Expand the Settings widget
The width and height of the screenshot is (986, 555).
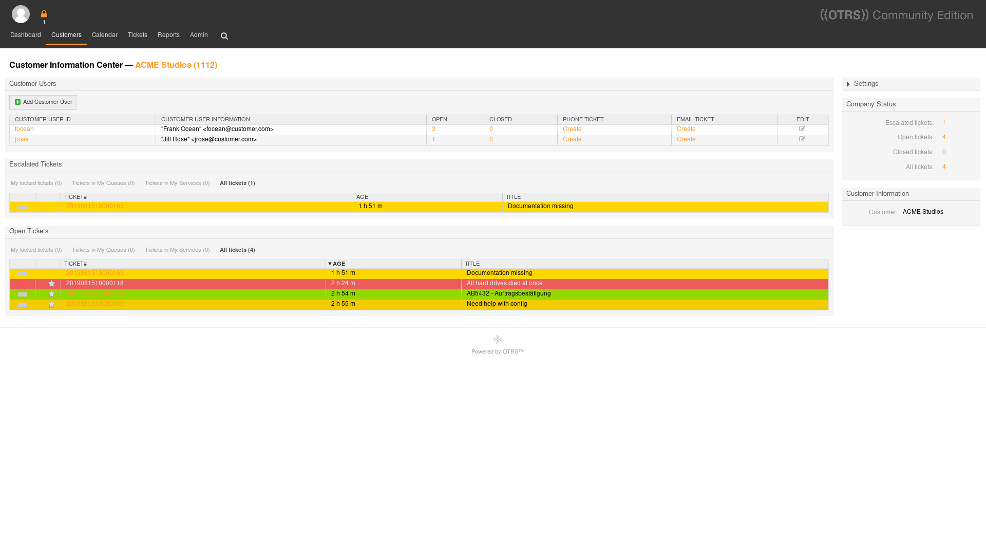coord(848,84)
